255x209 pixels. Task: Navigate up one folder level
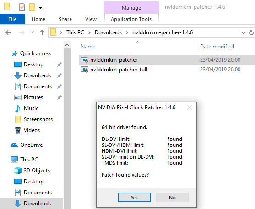42,32
